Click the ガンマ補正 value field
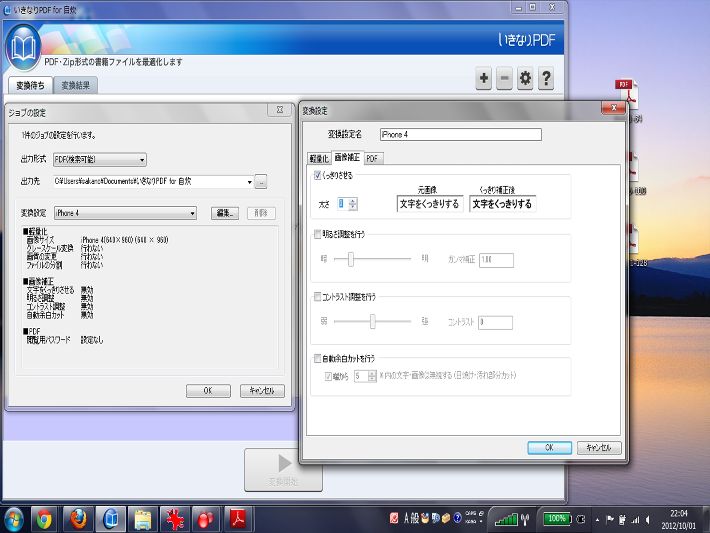Screen dimensions: 710x533 tap(497, 260)
